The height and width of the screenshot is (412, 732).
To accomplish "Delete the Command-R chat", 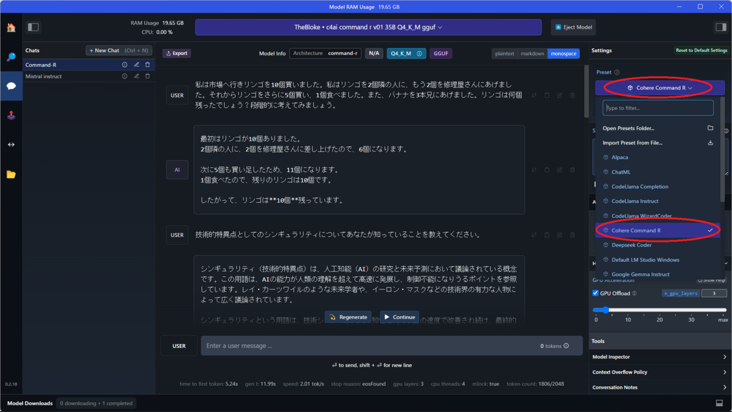I will (148, 65).
